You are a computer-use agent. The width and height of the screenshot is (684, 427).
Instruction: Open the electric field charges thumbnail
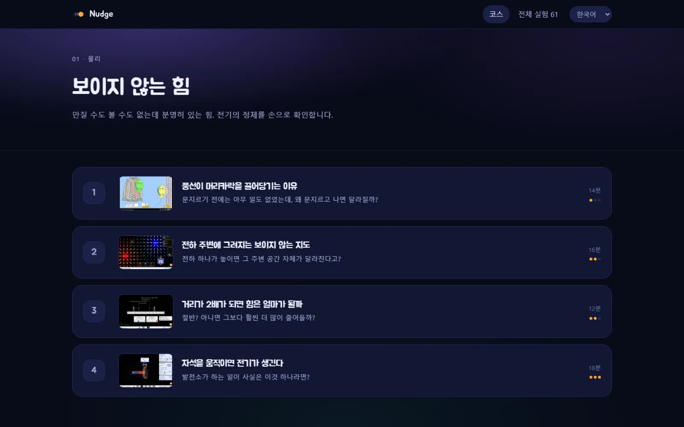(146, 252)
